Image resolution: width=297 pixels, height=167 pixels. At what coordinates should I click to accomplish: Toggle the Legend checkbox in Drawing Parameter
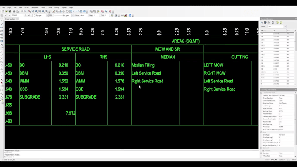pos(263,150)
